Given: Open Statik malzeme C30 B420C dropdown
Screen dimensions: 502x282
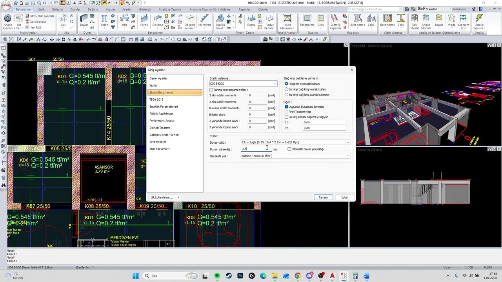Looking at the screenshot, I should 243,83.
